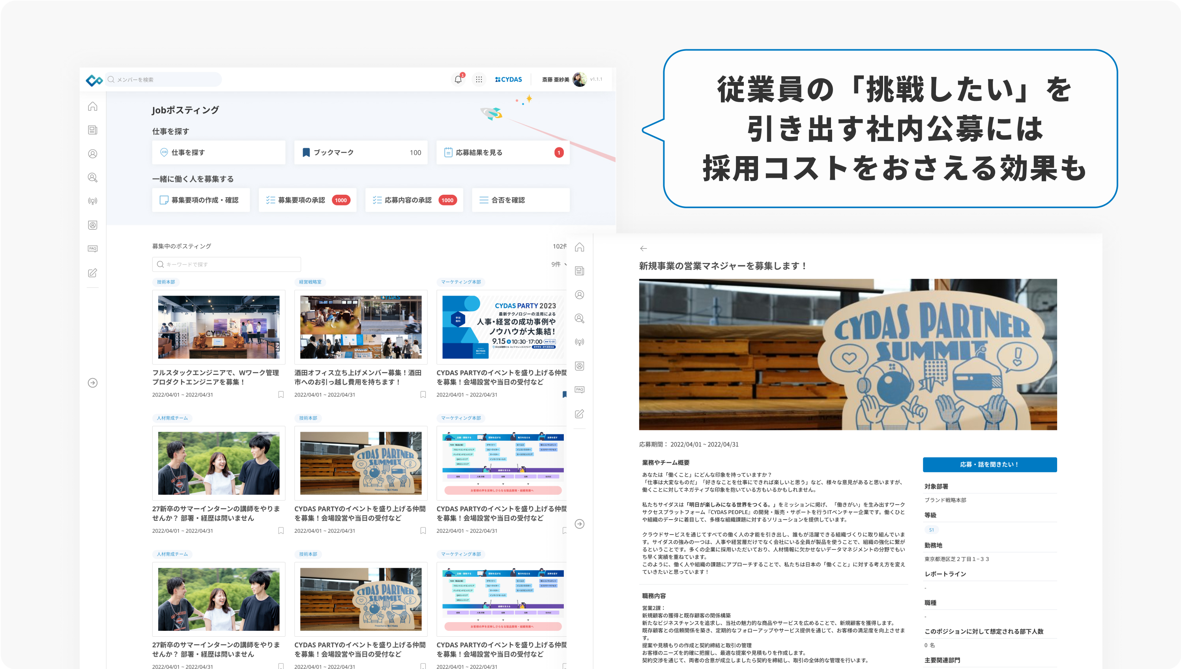1181x669 pixels.
Task: Open the member search icon in detail panel sidebar
Action: tap(580, 319)
